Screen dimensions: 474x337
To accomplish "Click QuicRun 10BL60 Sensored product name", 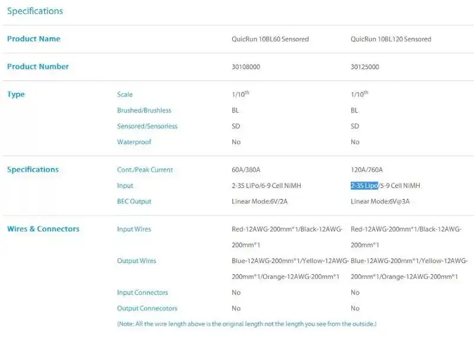I will (270, 39).
